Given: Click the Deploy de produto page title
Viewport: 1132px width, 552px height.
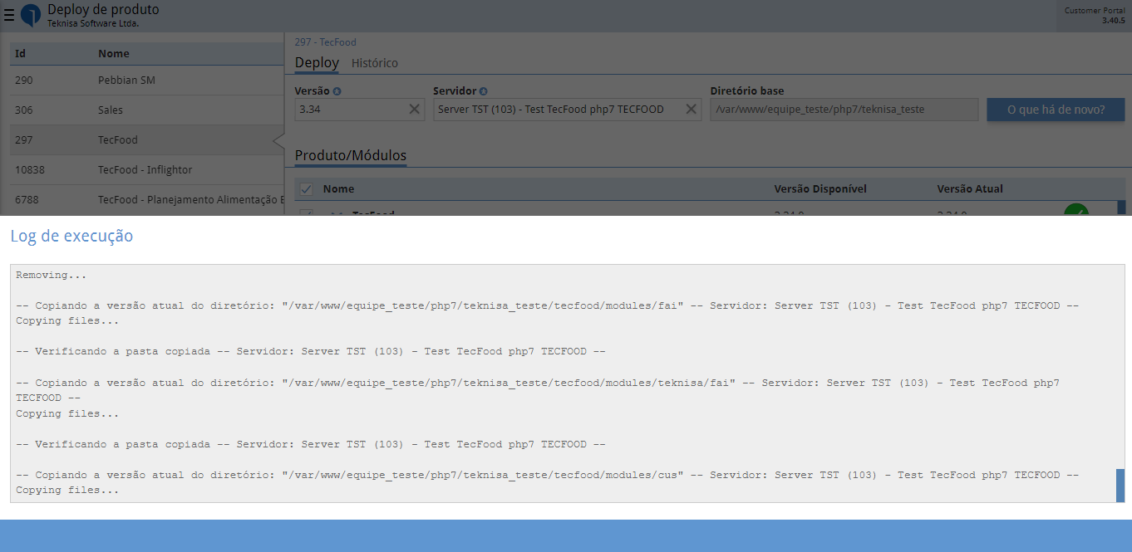Looking at the screenshot, I should [x=103, y=10].
